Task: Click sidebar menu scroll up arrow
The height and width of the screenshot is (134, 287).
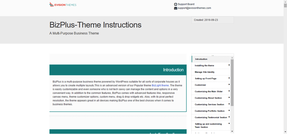Action: (x=232, y=58)
